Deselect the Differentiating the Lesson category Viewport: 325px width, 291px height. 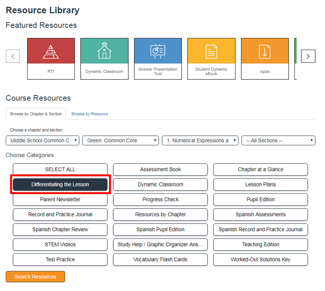pyautogui.click(x=60, y=184)
